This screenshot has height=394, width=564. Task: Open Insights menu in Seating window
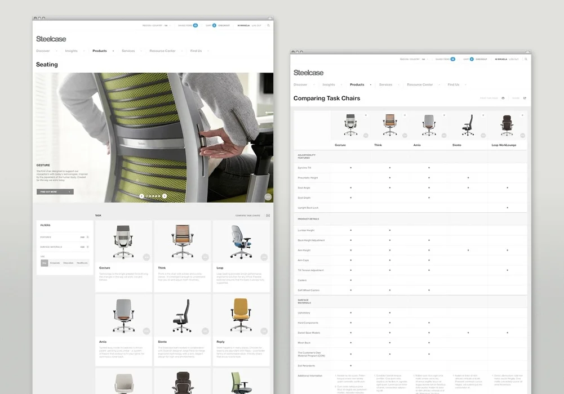pos(71,51)
